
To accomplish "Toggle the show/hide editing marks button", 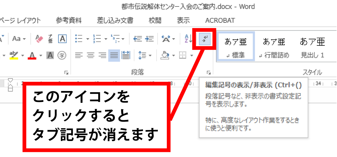I will pos(204,39).
